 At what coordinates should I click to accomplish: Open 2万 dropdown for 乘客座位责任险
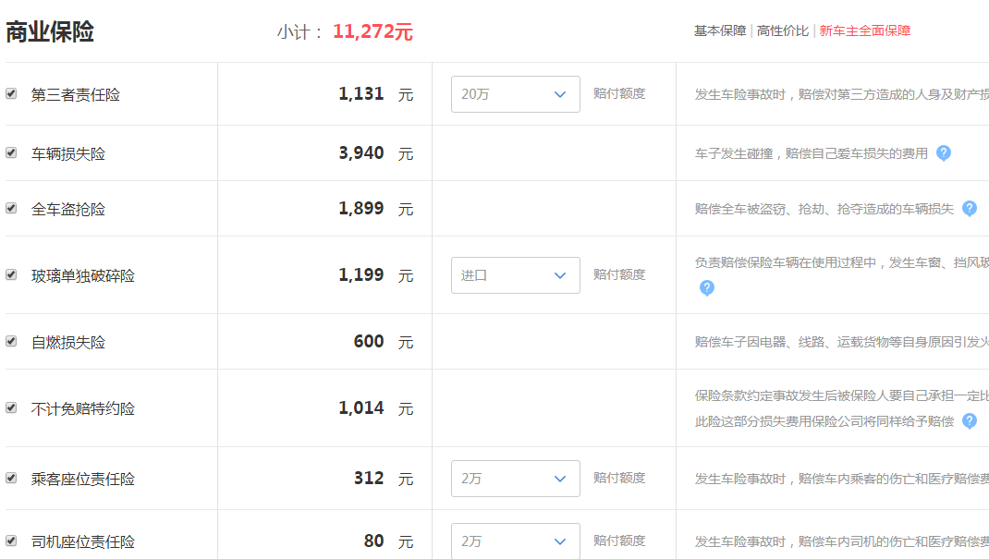[x=516, y=479]
